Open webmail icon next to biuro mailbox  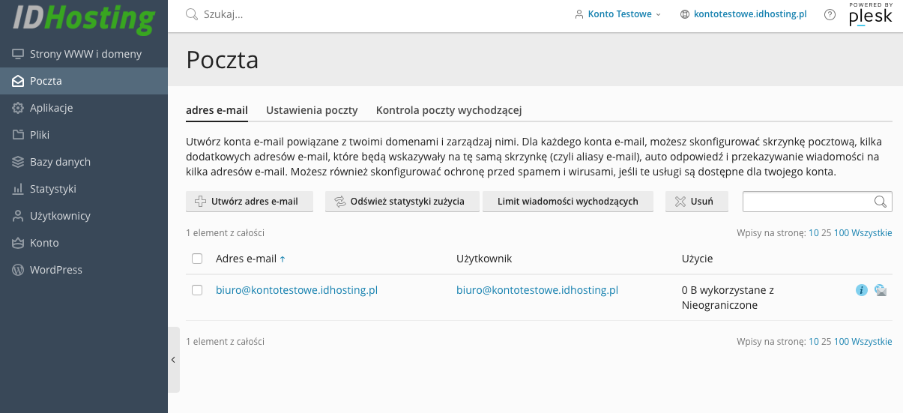(881, 290)
